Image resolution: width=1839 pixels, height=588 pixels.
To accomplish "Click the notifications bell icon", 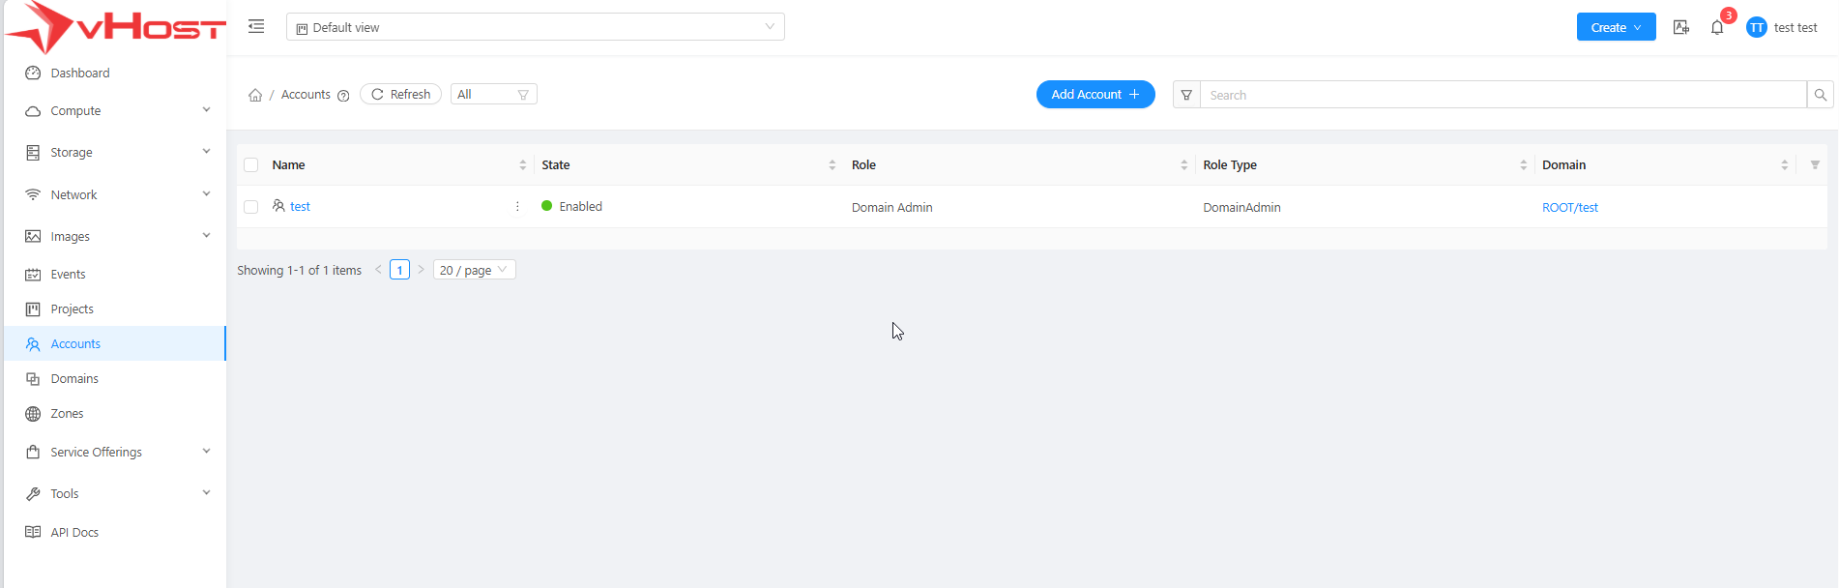I will (1717, 28).
